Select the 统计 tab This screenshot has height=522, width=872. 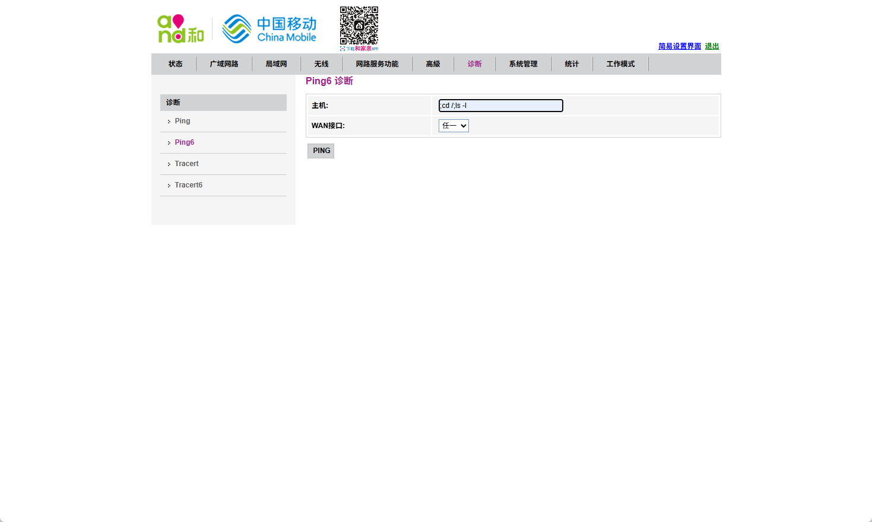(x=572, y=64)
